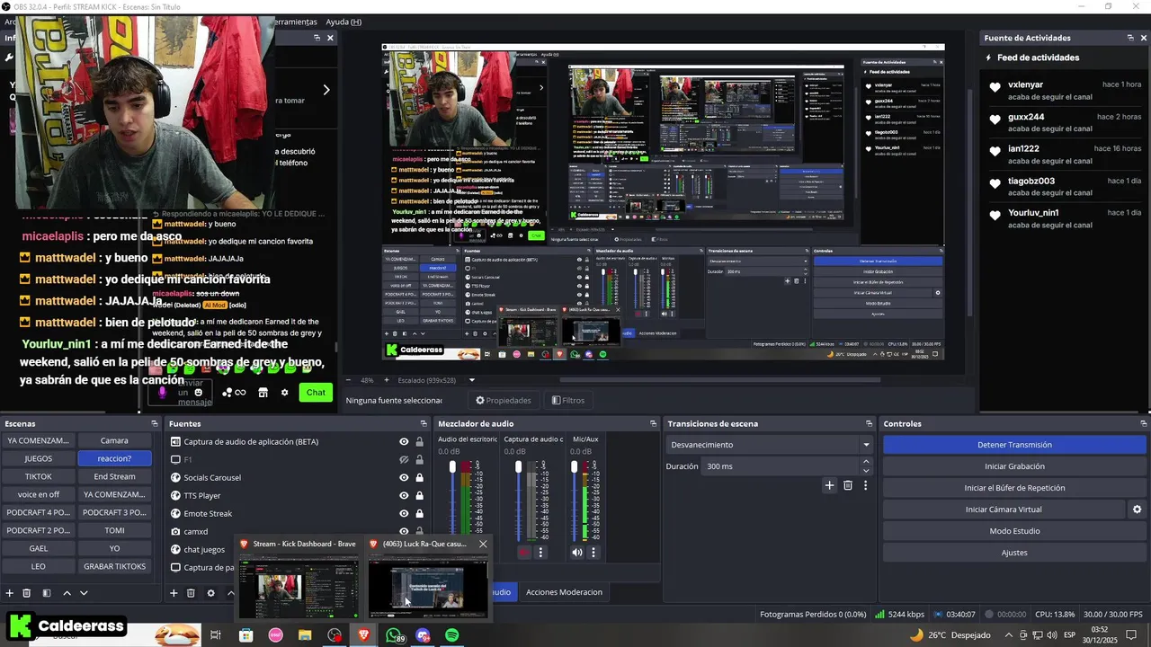Enable Modo Estudio

click(1014, 531)
